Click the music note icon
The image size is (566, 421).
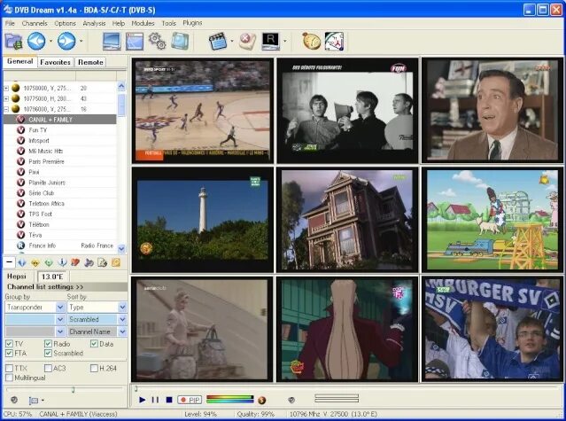89,262
